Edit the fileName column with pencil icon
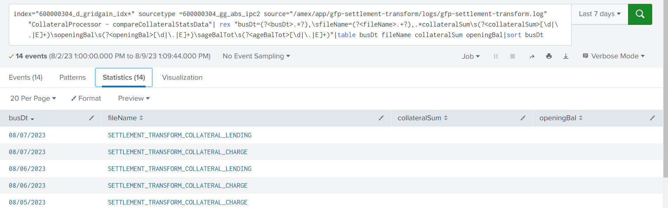Image resolution: width=668 pixels, height=208 pixels. tap(381, 118)
